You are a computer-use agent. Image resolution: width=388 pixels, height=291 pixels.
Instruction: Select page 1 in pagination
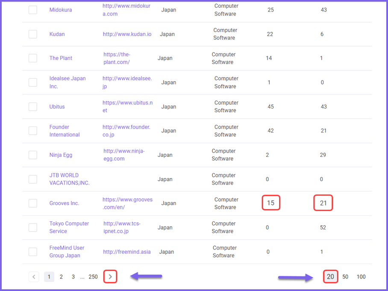pyautogui.click(x=49, y=276)
